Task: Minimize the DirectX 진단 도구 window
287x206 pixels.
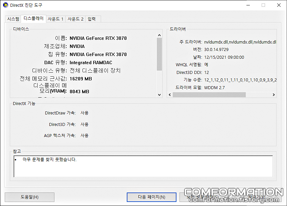Action: tap(248, 5)
